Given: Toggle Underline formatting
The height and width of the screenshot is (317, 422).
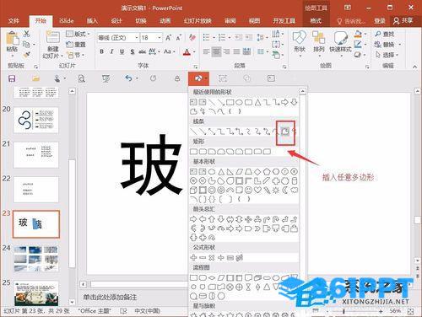Looking at the screenshot, I should (x=122, y=51).
